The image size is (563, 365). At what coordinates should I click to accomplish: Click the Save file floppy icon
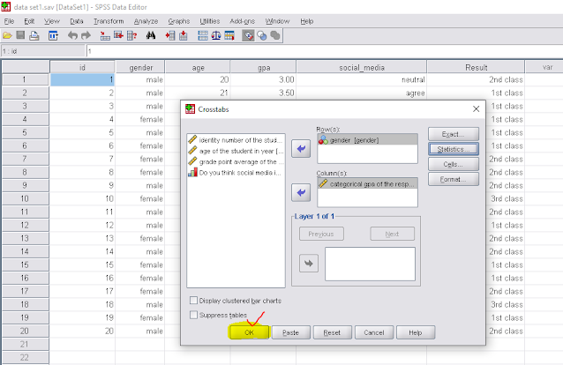click(20, 35)
